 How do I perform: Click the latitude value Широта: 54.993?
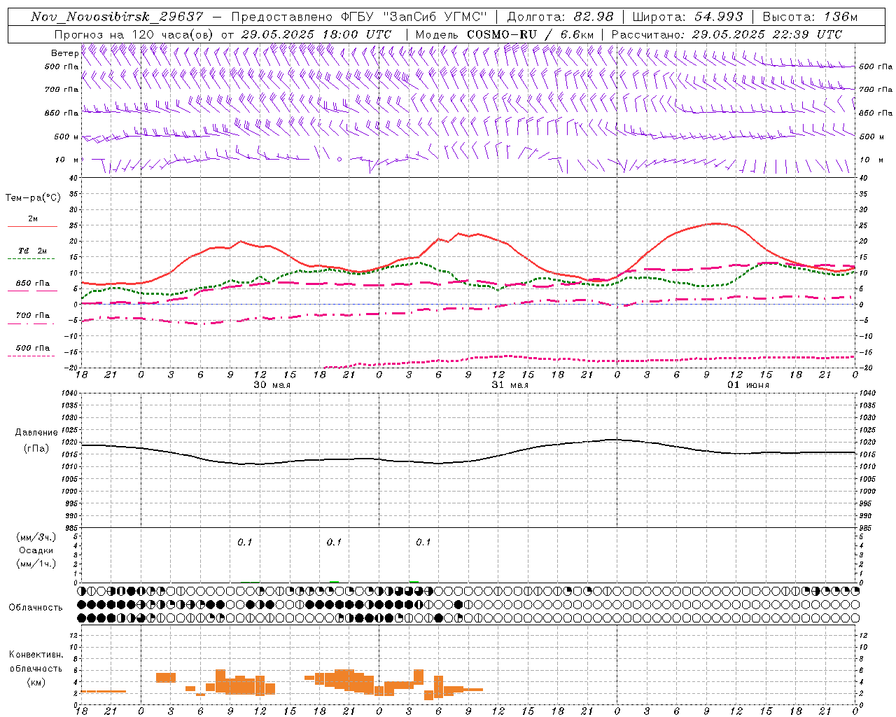(688, 17)
